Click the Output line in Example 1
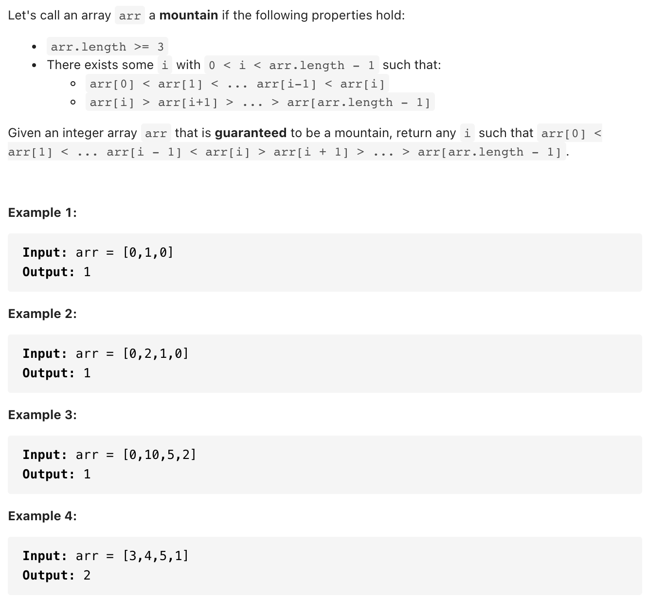The height and width of the screenshot is (599, 647). [x=56, y=272]
